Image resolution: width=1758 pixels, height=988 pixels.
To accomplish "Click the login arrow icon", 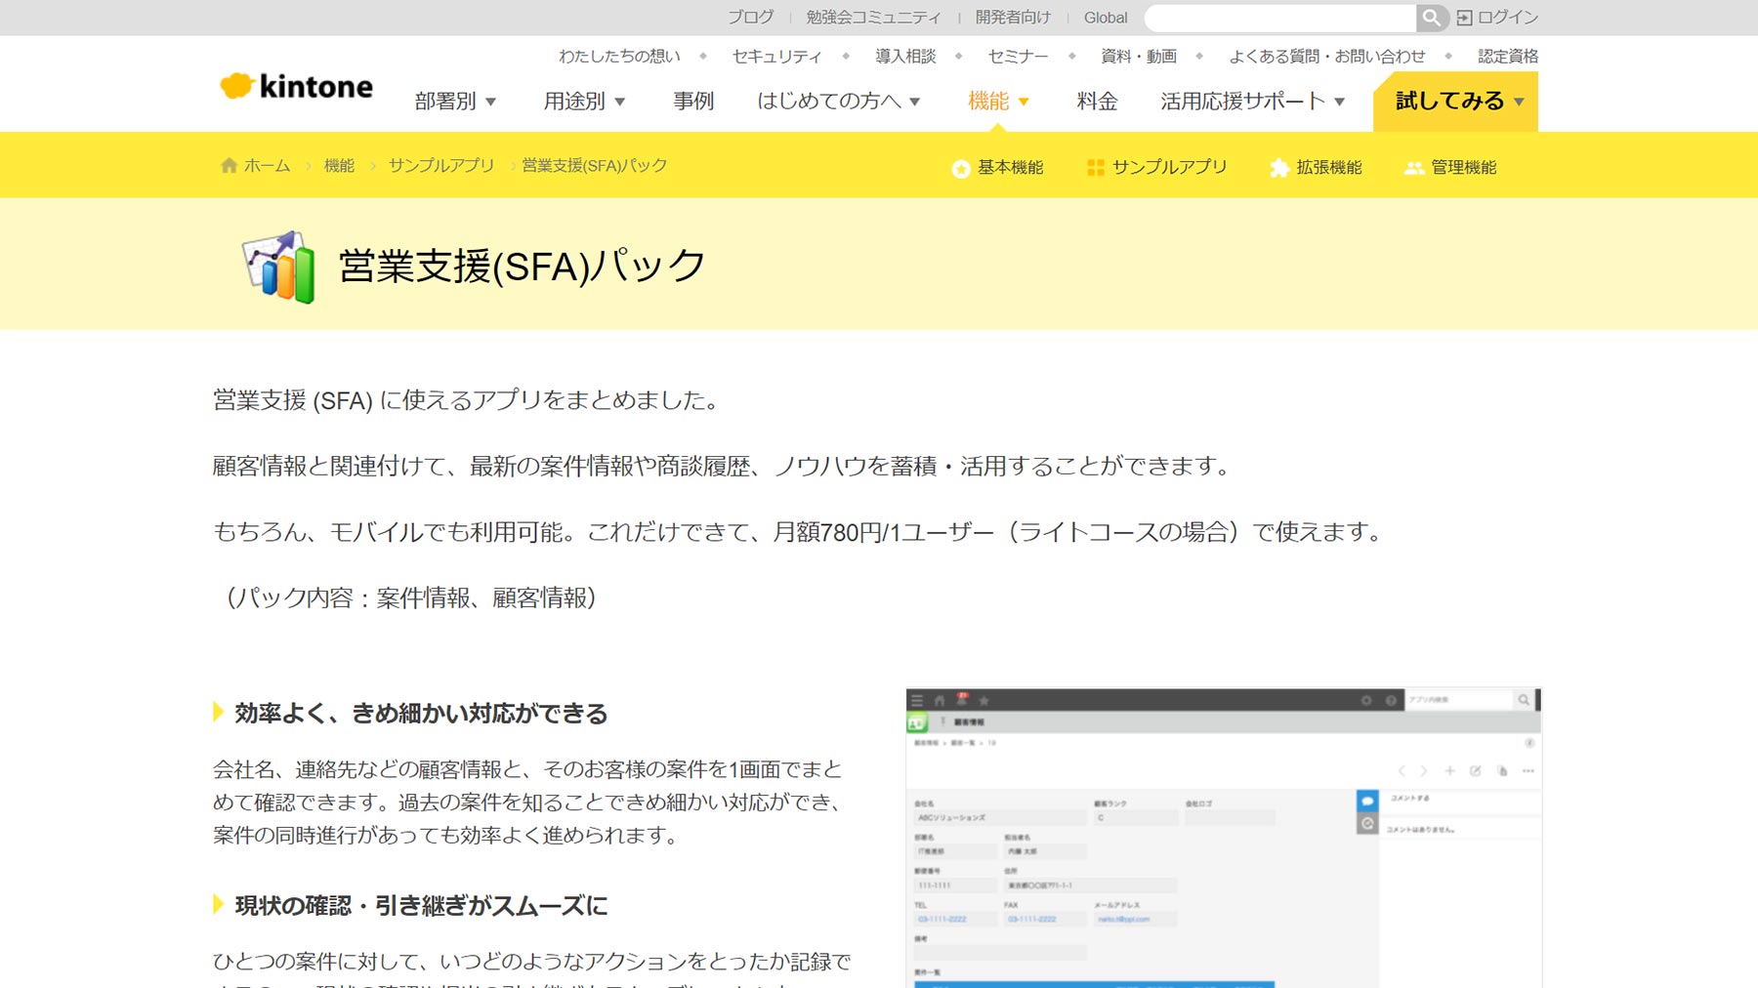I will click(1464, 18).
